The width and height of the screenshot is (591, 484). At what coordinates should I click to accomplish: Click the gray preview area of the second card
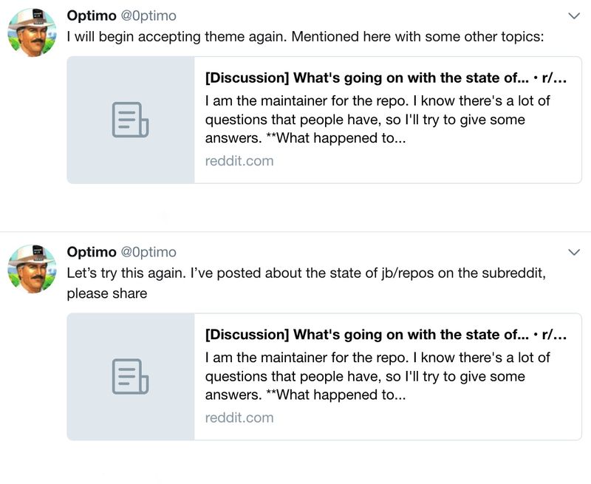[131, 377]
